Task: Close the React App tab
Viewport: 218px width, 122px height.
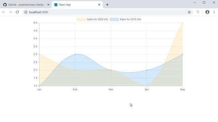Action: pyautogui.click(x=99, y=5)
